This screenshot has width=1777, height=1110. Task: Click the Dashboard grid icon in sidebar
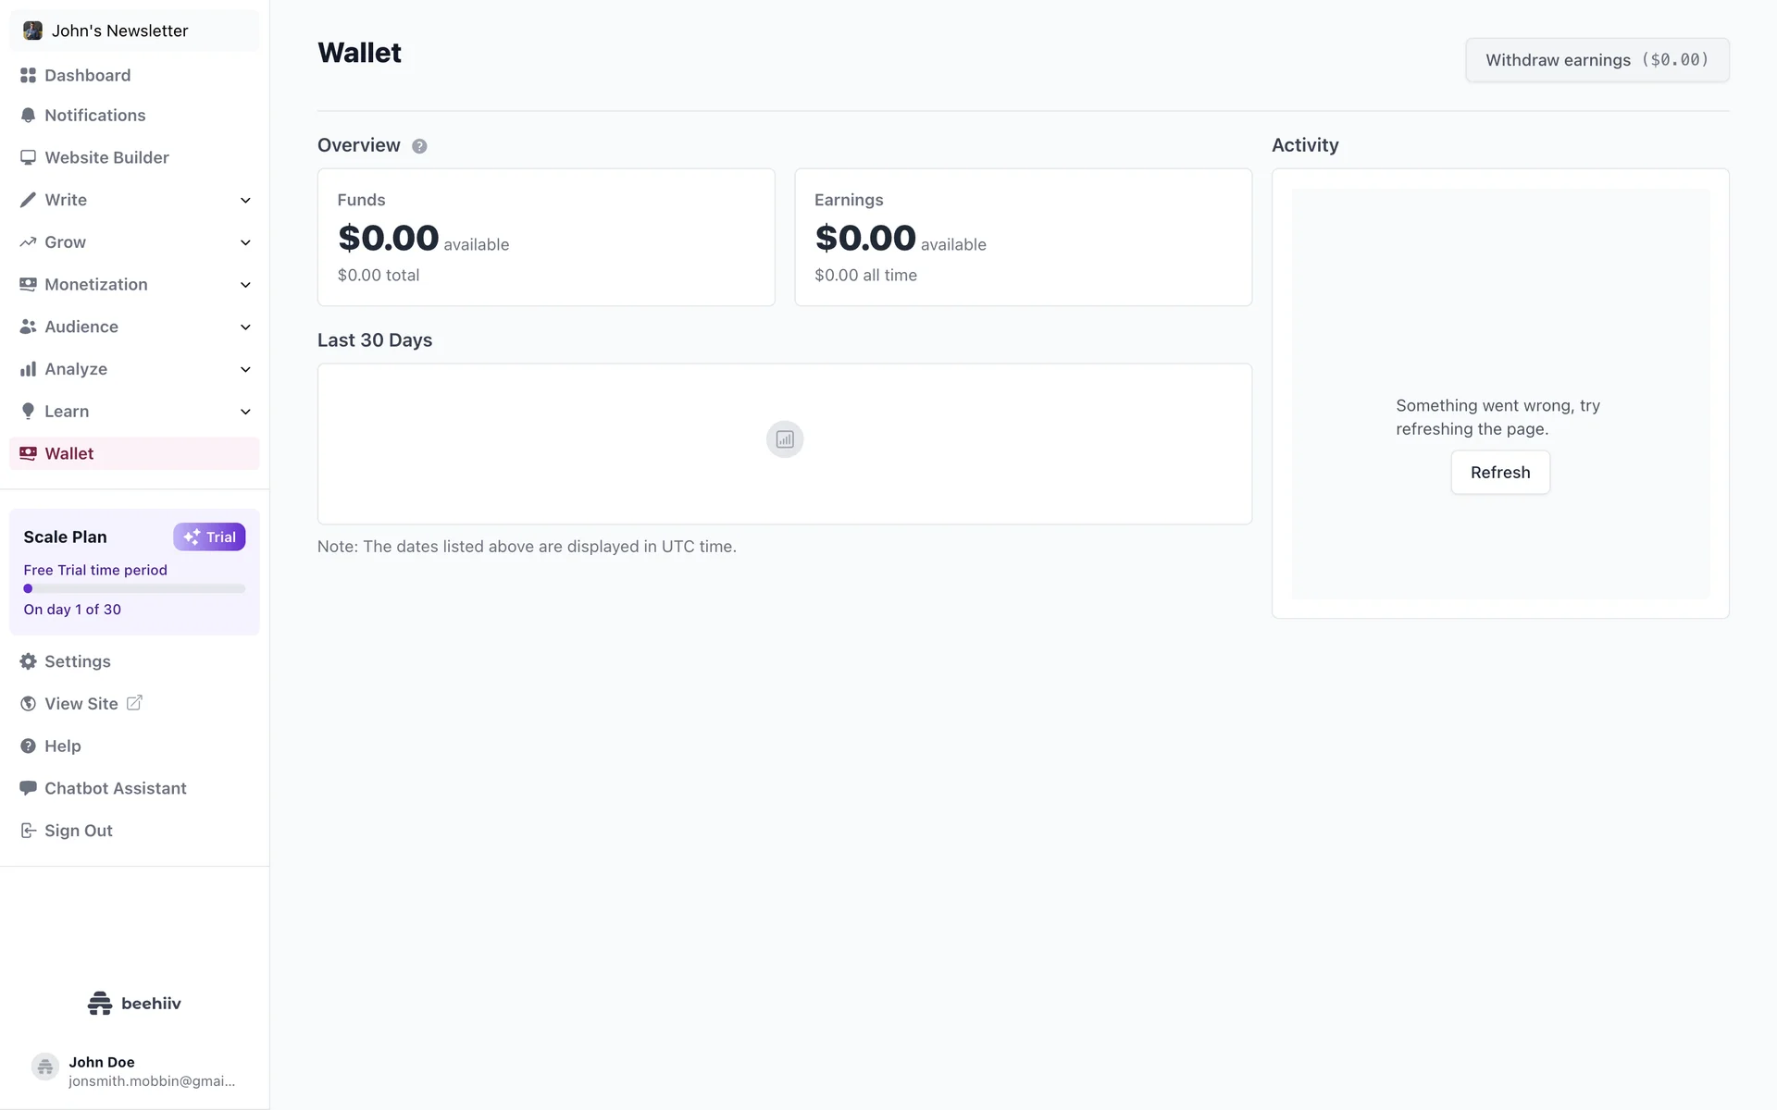[x=28, y=75]
